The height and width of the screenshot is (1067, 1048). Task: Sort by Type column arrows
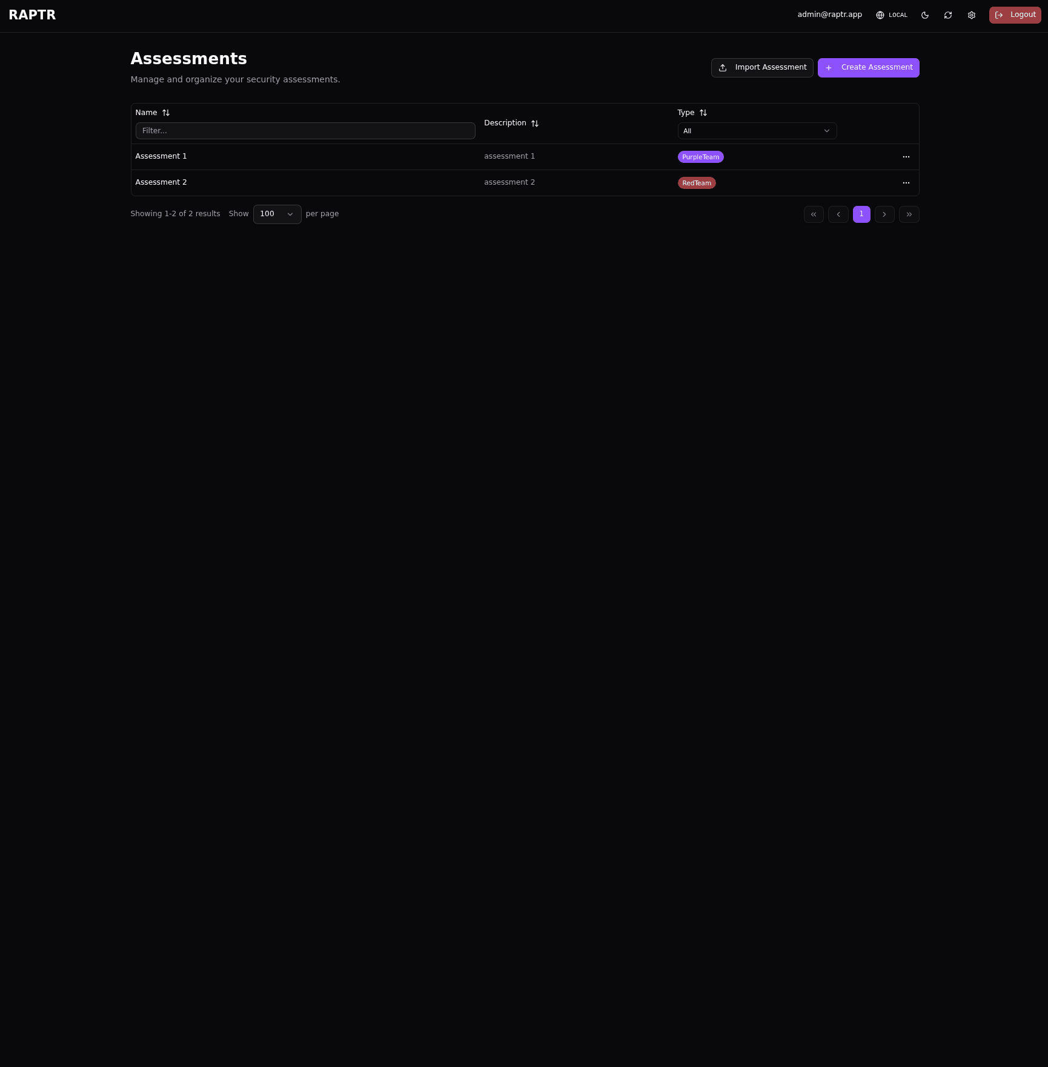[703, 113]
